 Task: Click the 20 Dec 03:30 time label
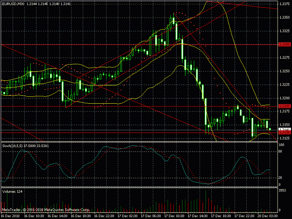(268, 216)
